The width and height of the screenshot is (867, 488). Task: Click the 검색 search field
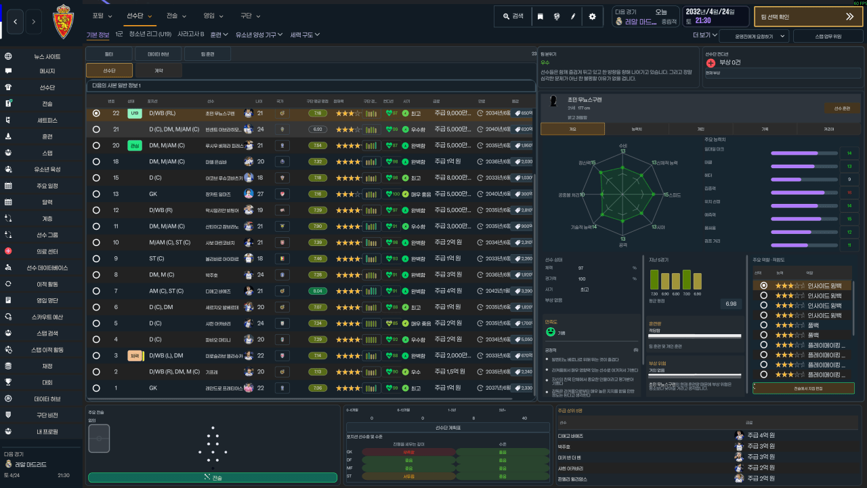click(513, 16)
